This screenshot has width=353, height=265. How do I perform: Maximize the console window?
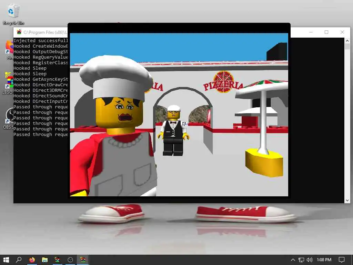pos(326,32)
